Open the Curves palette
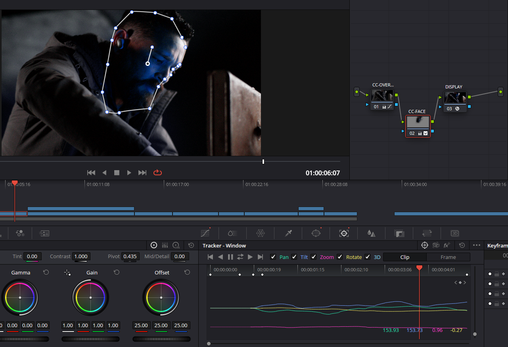 [205, 233]
